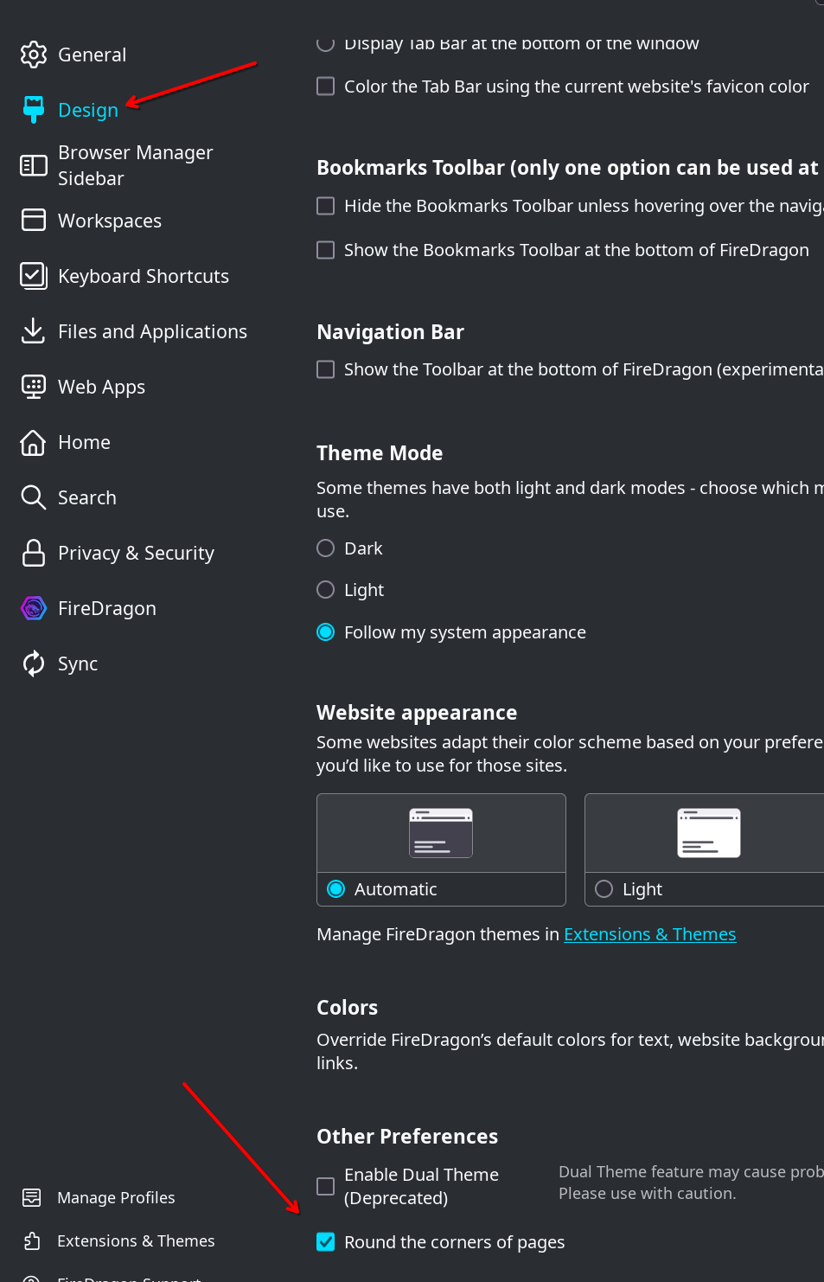
Task: Click the Website appearance heading
Action: pyautogui.click(x=417, y=713)
